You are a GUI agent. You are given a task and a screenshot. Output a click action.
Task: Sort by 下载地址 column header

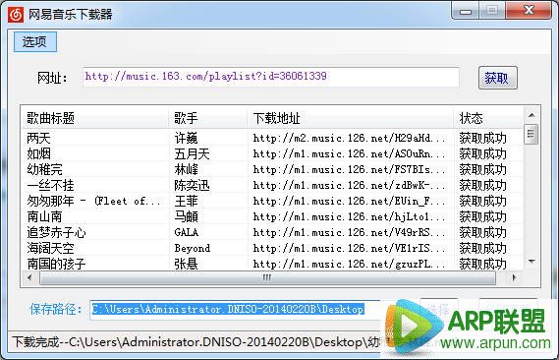351,118
